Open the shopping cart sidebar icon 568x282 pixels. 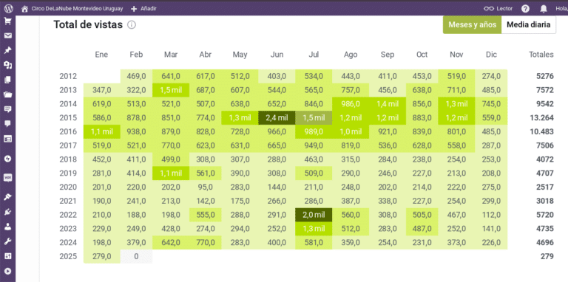(7, 21)
